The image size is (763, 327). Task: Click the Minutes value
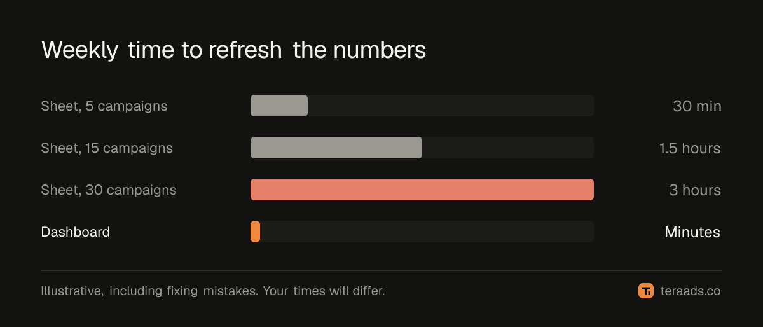pyautogui.click(x=692, y=232)
